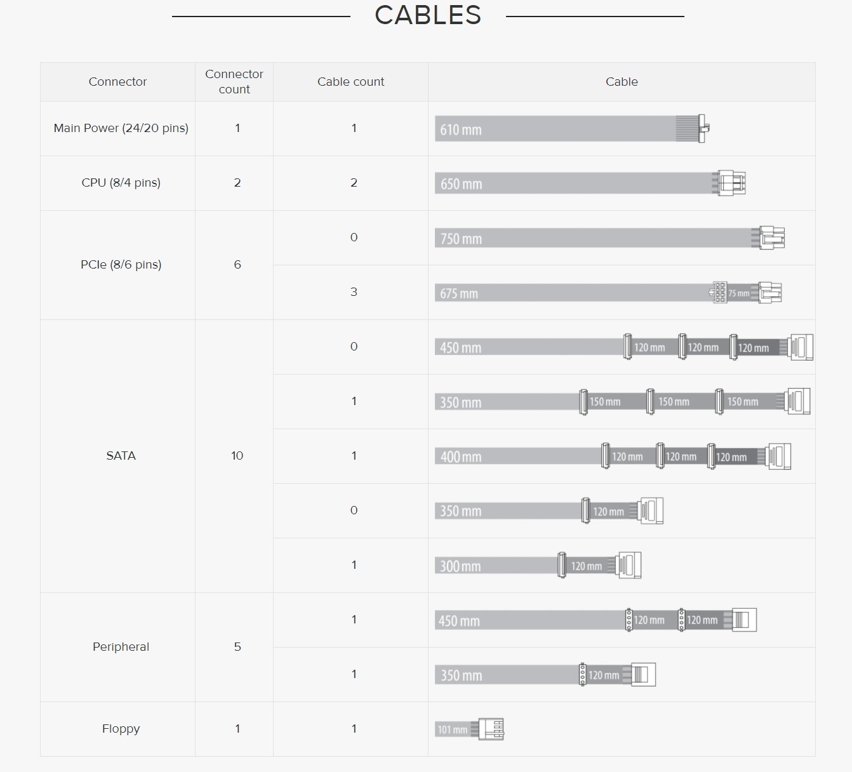Click the Cable count column header
This screenshot has width=852, height=772.
click(350, 82)
